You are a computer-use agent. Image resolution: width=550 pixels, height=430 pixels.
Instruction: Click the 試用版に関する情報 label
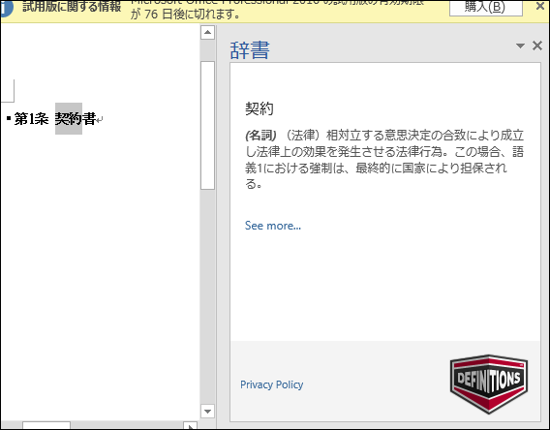(72, 7)
